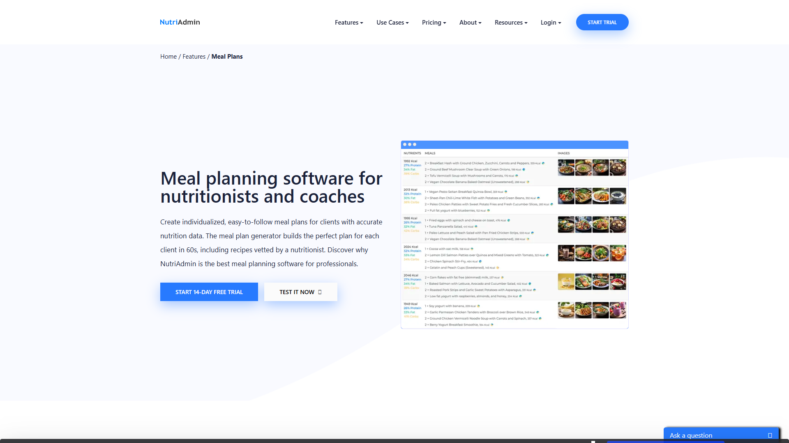The image size is (789, 443).
Task: Go to Features in the breadcrumb
Action: coord(194,57)
